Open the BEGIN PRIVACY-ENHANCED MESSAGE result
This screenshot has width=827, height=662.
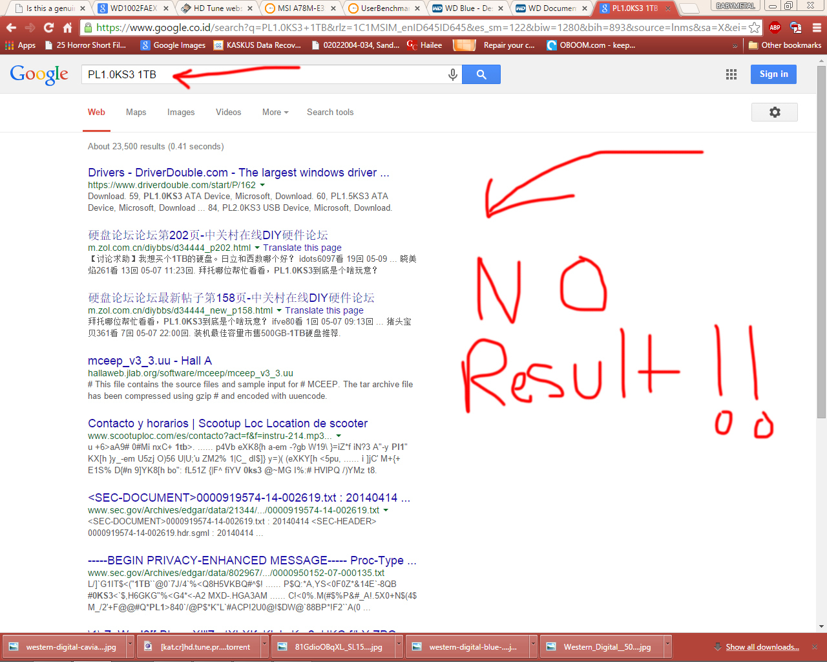[x=252, y=561]
